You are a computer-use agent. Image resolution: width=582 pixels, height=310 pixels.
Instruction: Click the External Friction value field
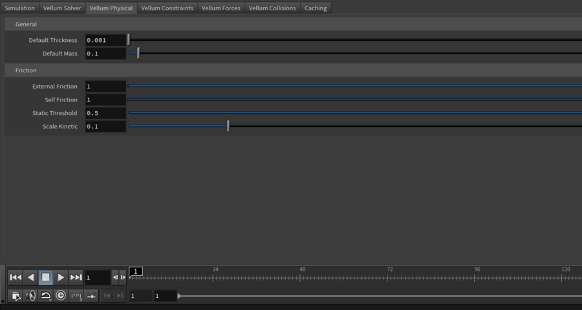click(106, 87)
